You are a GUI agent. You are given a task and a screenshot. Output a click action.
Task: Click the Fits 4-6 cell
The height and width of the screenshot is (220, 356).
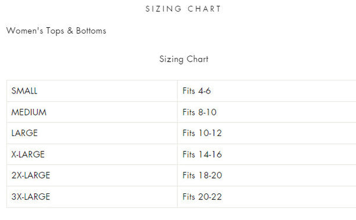(x=267, y=90)
